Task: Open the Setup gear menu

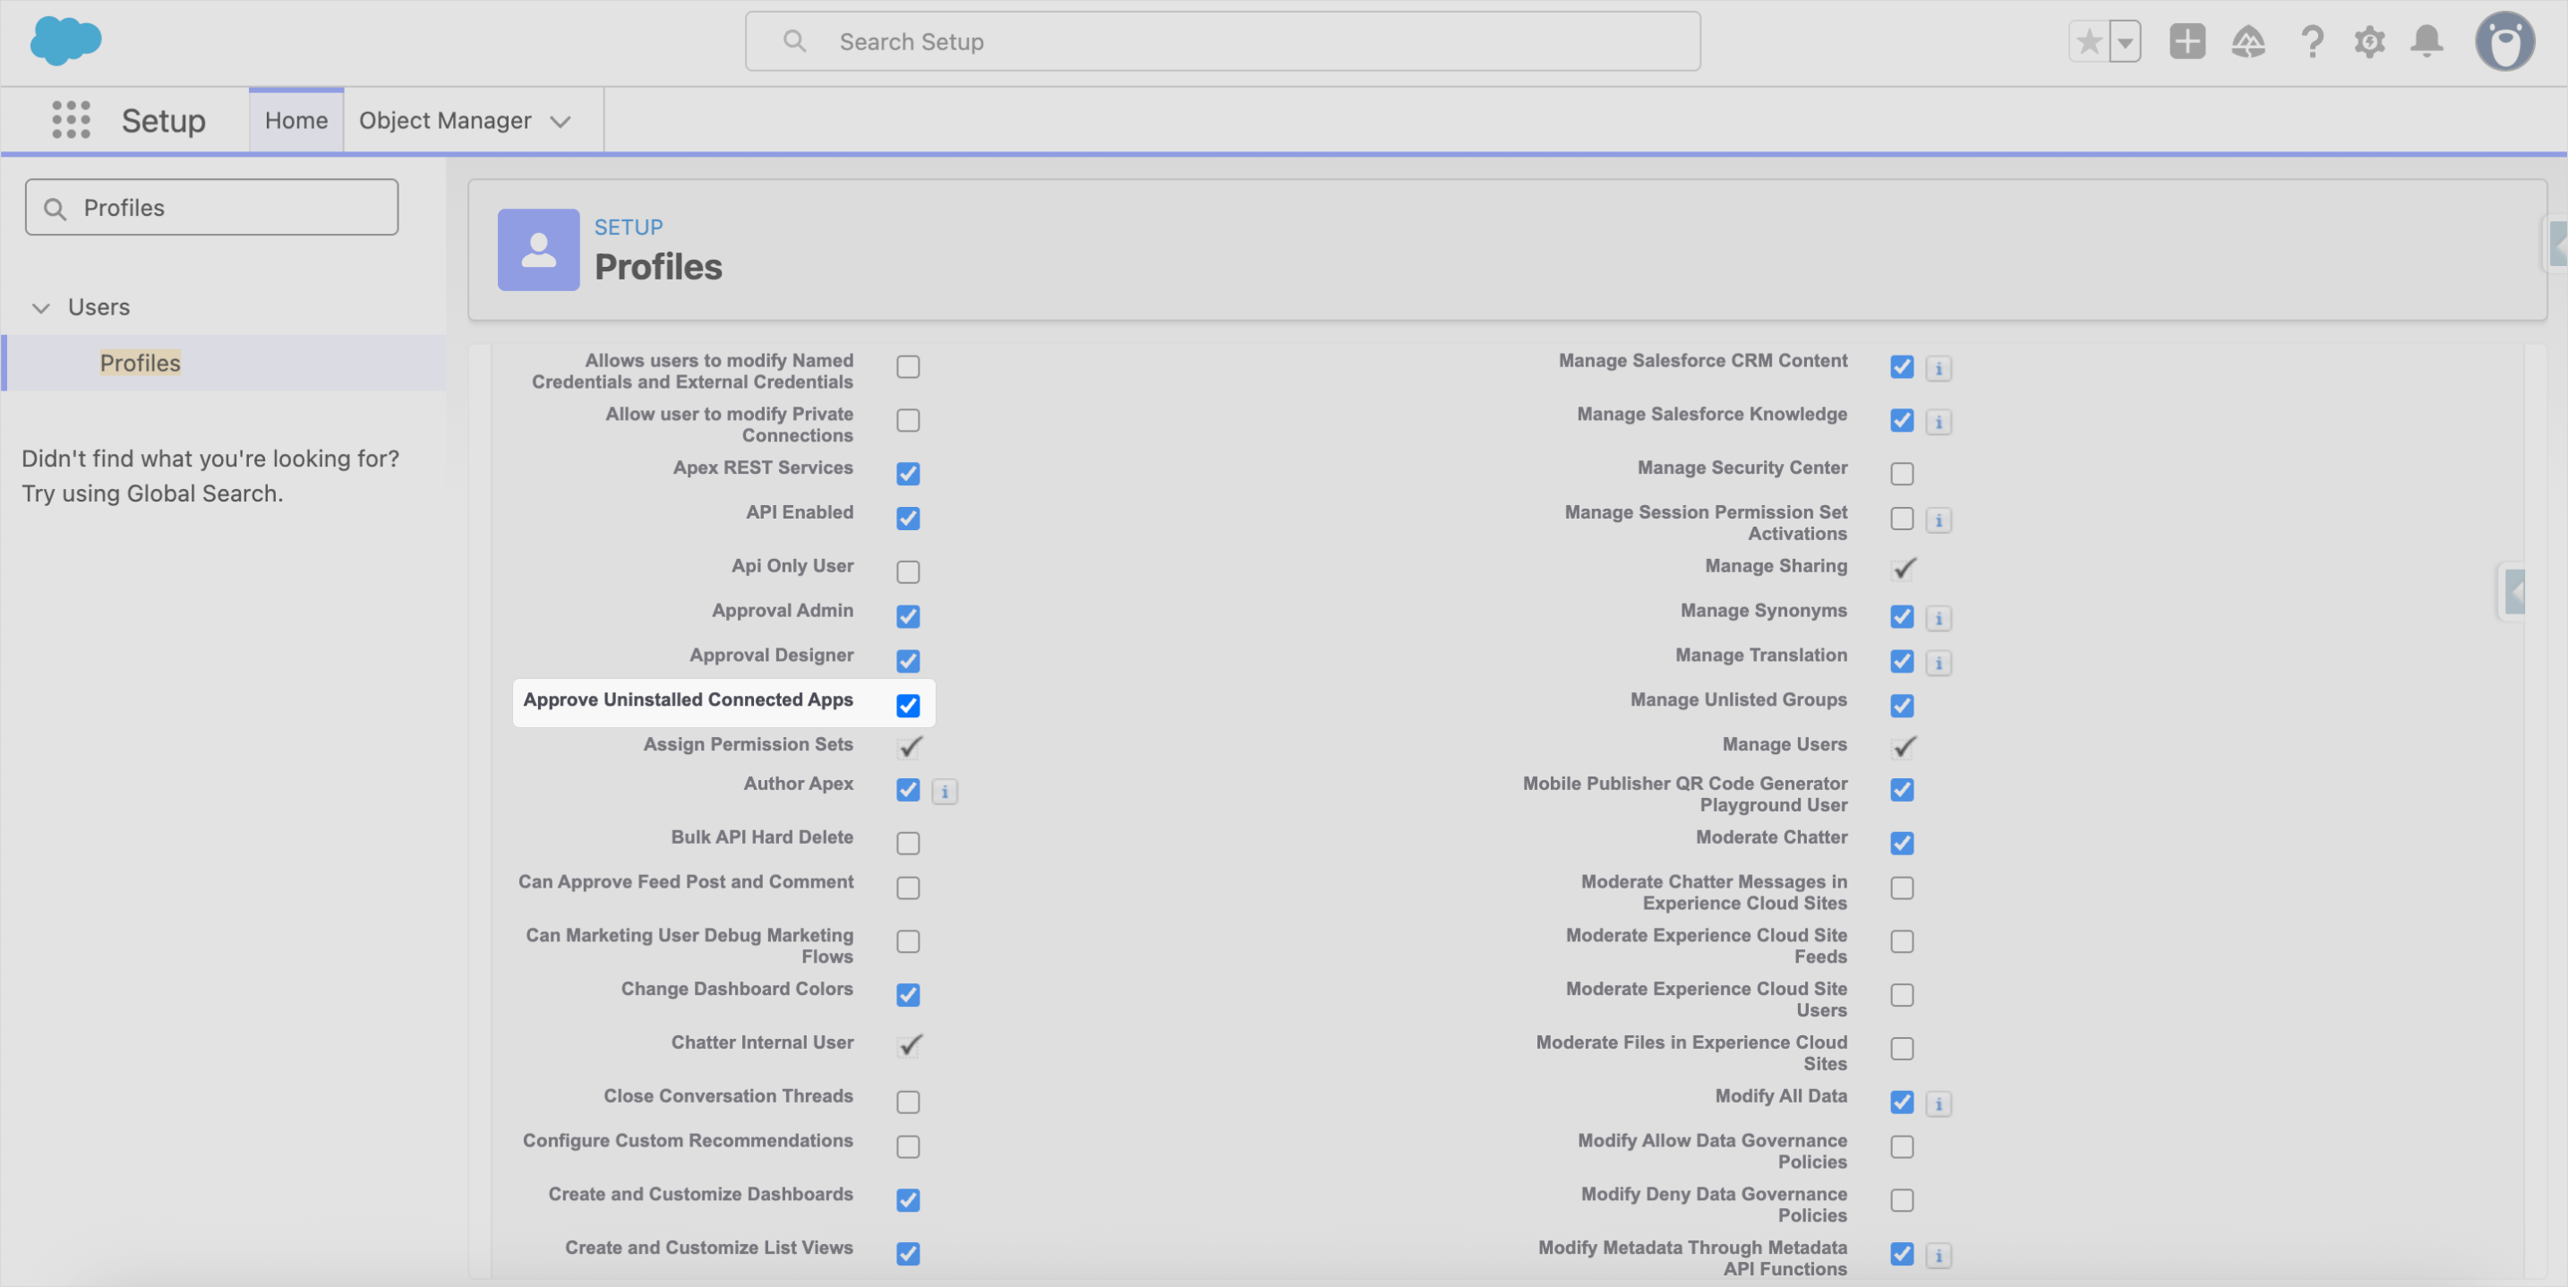Action: 2369,42
